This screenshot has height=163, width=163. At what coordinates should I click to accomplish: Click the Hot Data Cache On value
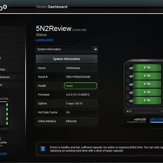coord(81,112)
